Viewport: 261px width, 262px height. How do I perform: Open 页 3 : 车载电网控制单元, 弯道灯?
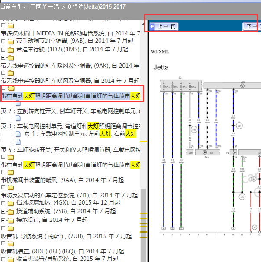coord(71,126)
